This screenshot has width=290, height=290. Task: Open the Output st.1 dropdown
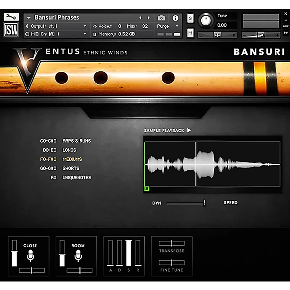(x=54, y=26)
